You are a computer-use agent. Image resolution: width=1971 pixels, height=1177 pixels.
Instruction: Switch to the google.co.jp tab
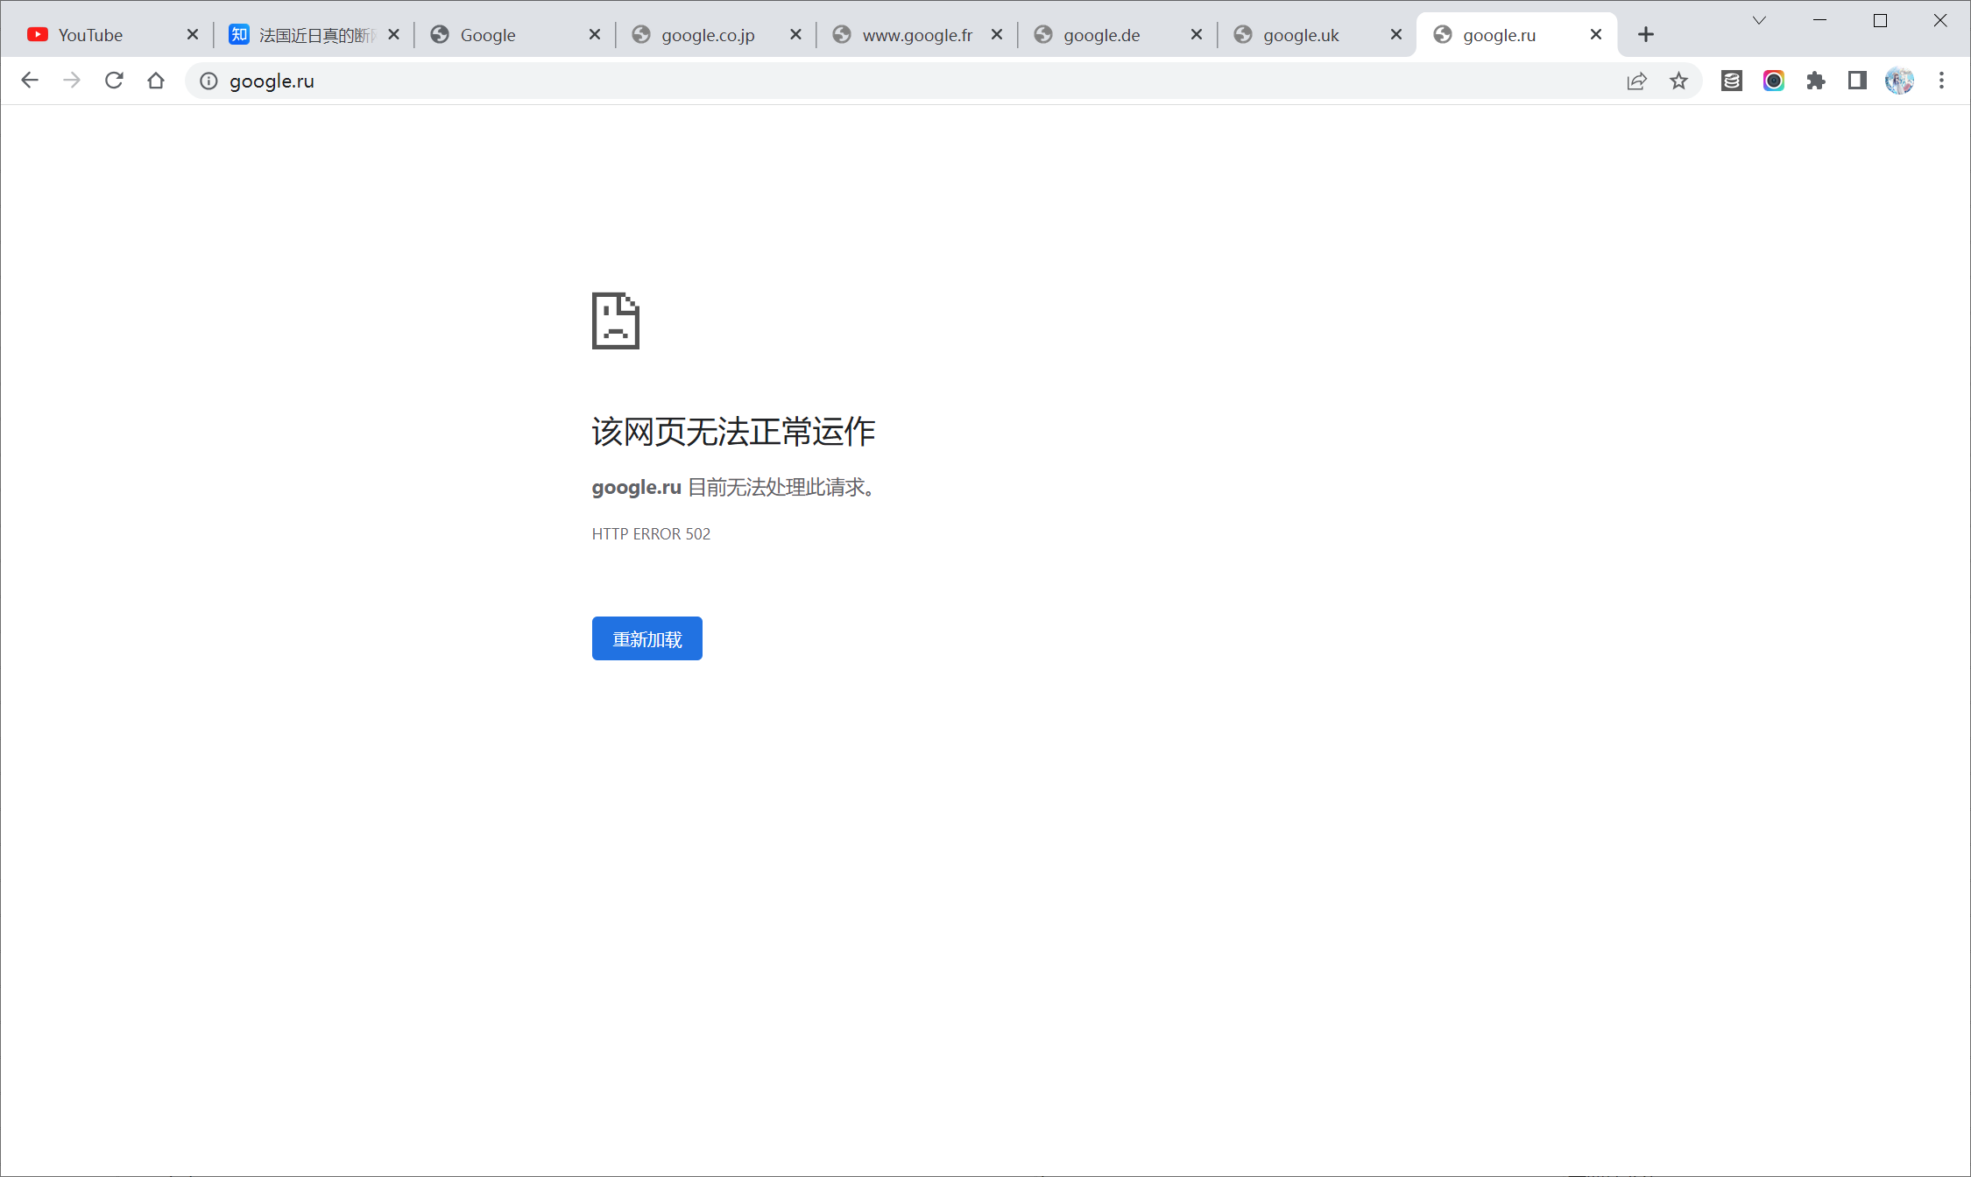[x=716, y=35]
